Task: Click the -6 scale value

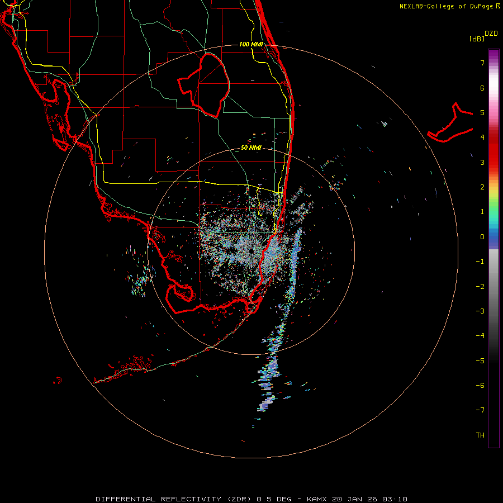Action: pos(480,386)
